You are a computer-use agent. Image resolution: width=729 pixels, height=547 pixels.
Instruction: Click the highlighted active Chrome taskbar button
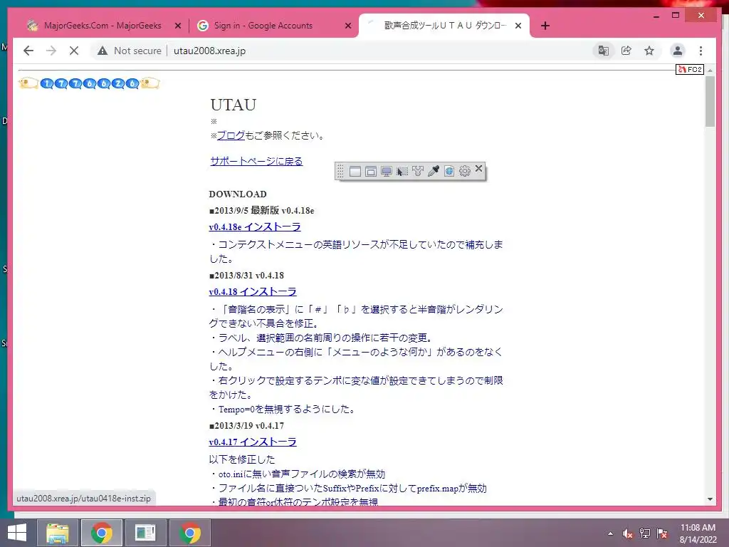point(102,533)
